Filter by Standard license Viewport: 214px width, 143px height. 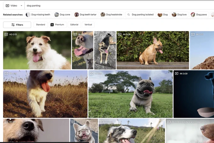coord(41,25)
